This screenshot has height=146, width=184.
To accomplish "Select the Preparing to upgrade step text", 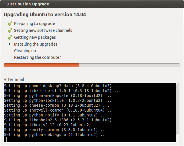I will [x=34, y=24].
